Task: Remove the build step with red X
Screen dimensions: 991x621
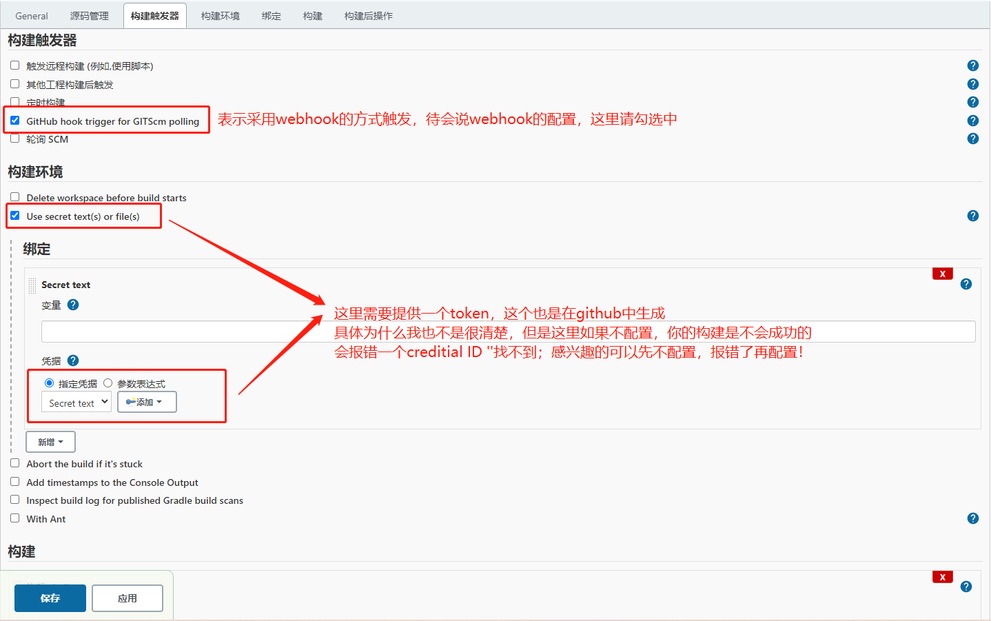Action: coord(943,577)
